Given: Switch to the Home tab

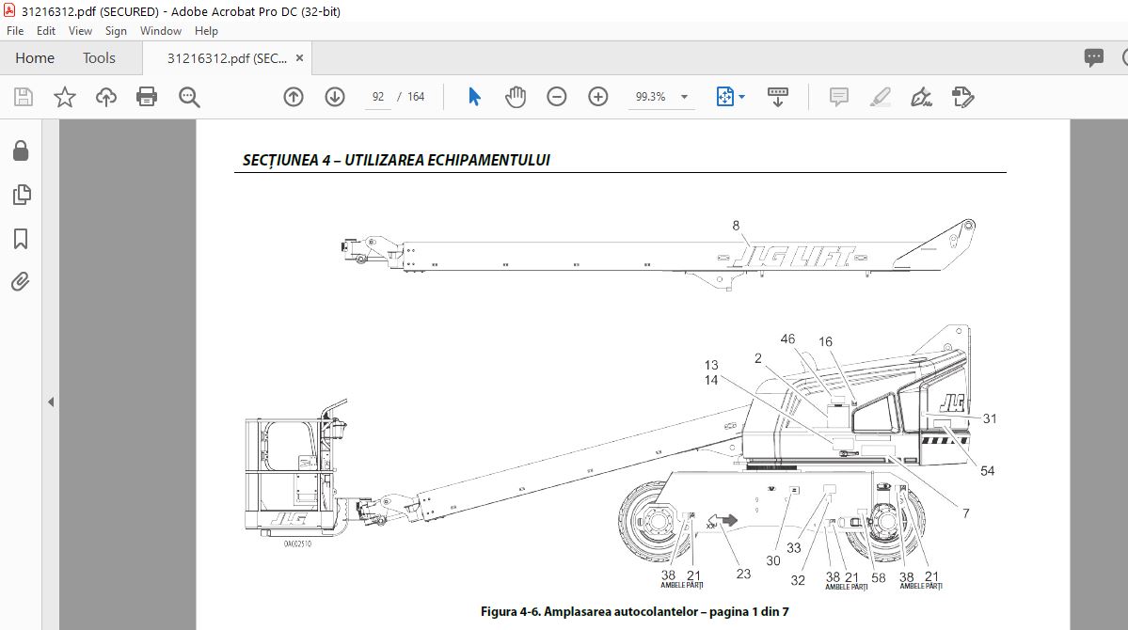Looking at the screenshot, I should (x=35, y=57).
